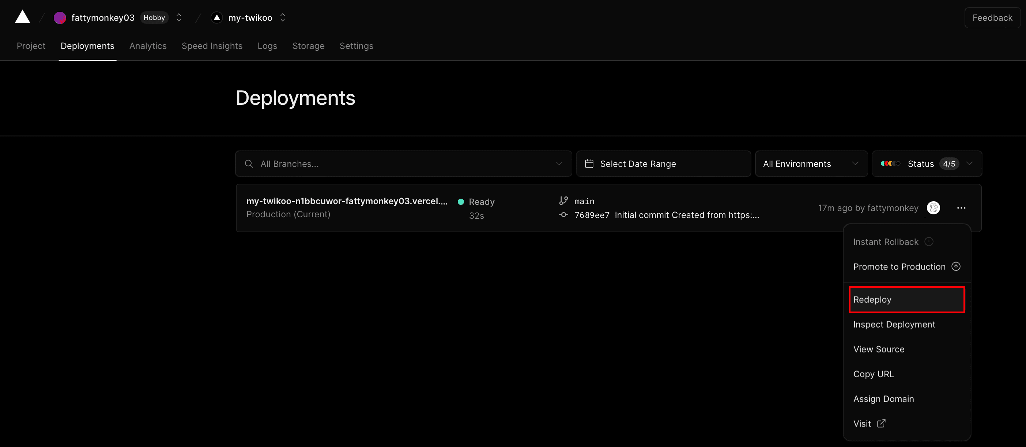Click the my-twikoo project name
The image size is (1026, 447).
tap(250, 18)
